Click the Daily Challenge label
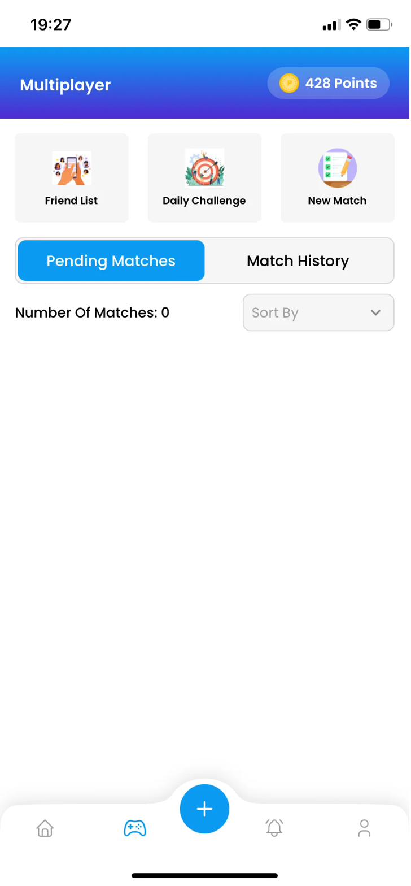This screenshot has width=411, height=886. 204,201
